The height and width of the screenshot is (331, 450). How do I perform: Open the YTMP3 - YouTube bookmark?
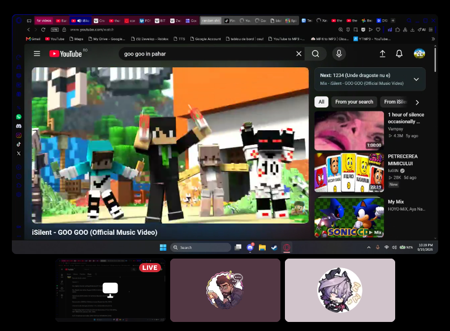pyautogui.click(x=372, y=39)
